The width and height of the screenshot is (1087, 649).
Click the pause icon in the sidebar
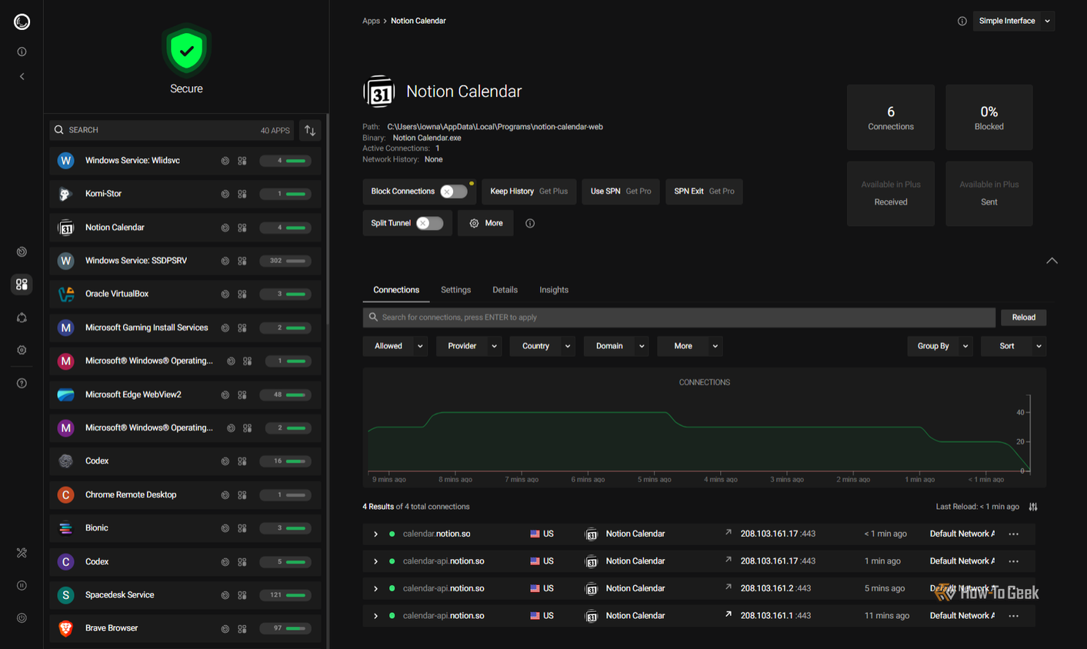(22, 585)
